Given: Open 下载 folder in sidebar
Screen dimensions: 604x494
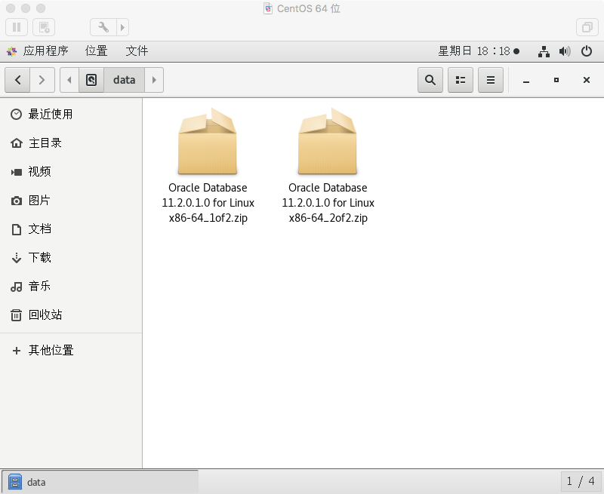Looking at the screenshot, I should (71, 257).
